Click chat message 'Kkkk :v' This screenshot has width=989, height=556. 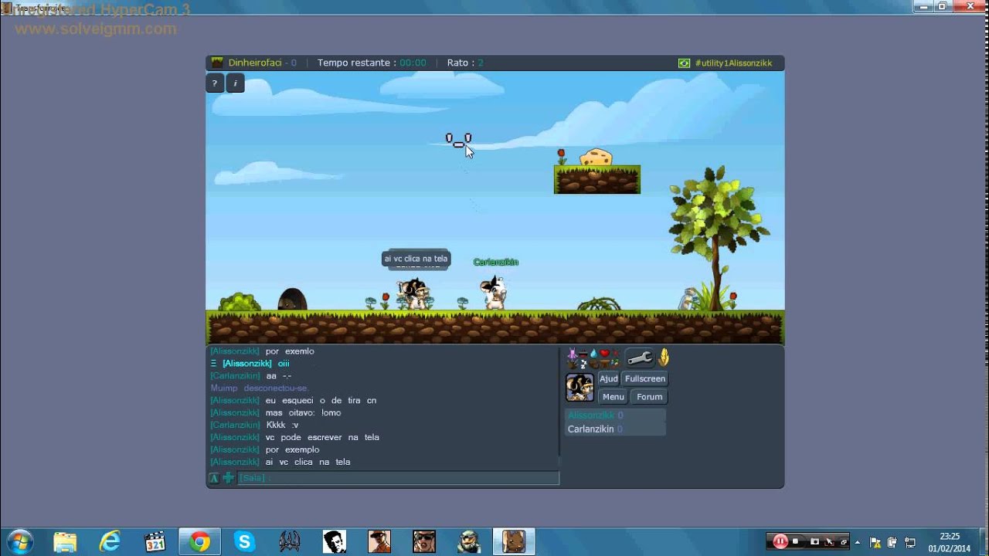[x=282, y=425]
